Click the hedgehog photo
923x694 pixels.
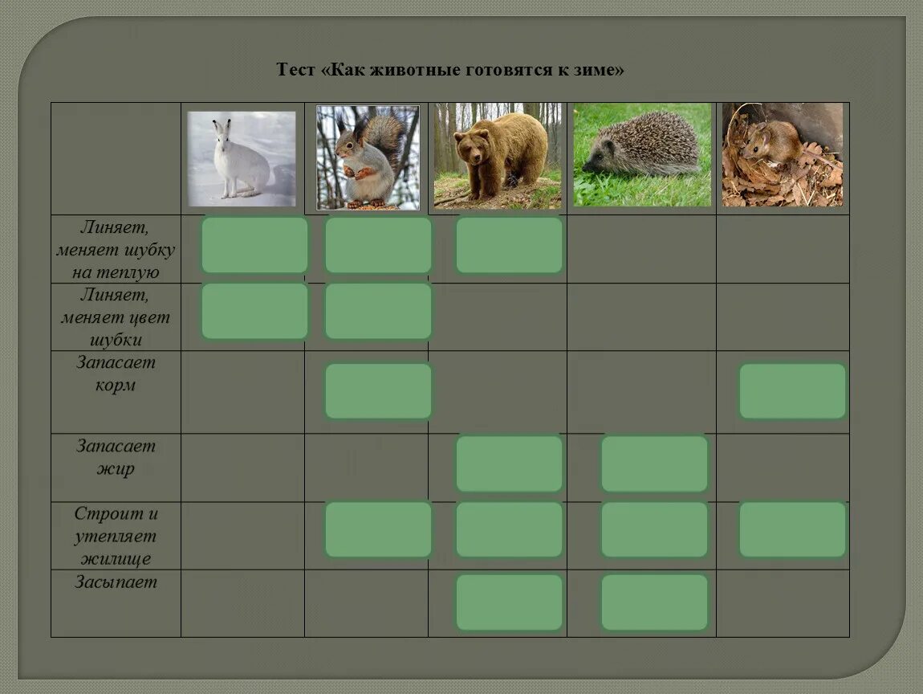click(x=642, y=155)
